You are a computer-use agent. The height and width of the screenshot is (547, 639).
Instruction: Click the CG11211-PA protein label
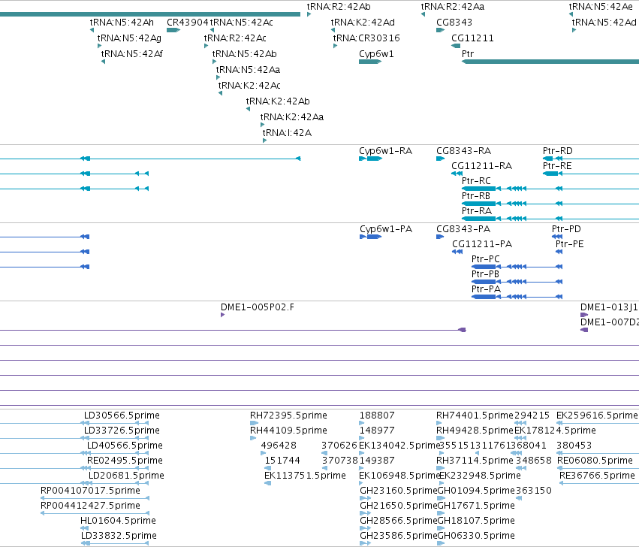point(482,244)
